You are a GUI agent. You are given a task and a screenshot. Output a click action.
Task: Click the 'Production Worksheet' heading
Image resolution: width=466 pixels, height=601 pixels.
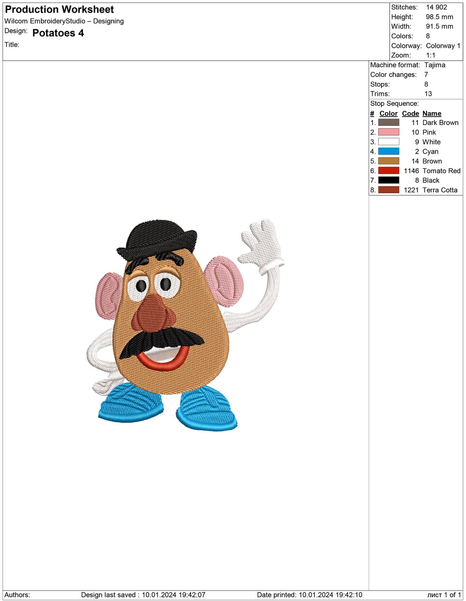point(59,9)
